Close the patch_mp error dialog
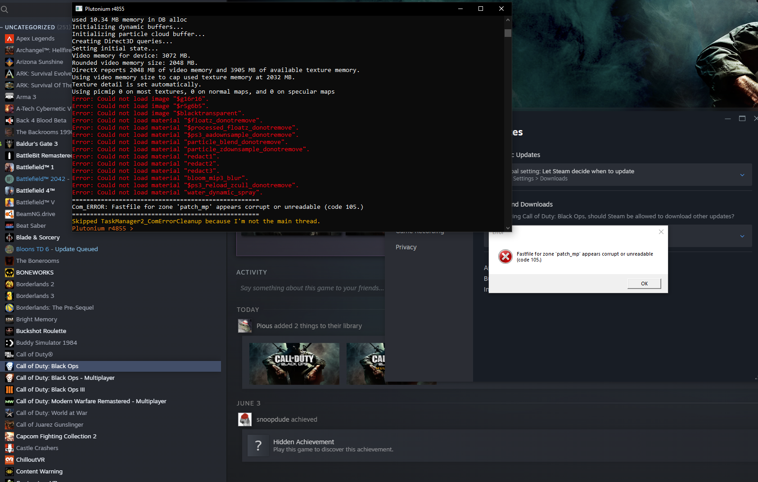 click(x=661, y=232)
